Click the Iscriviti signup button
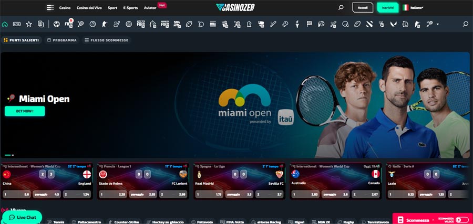 [x=388, y=7]
